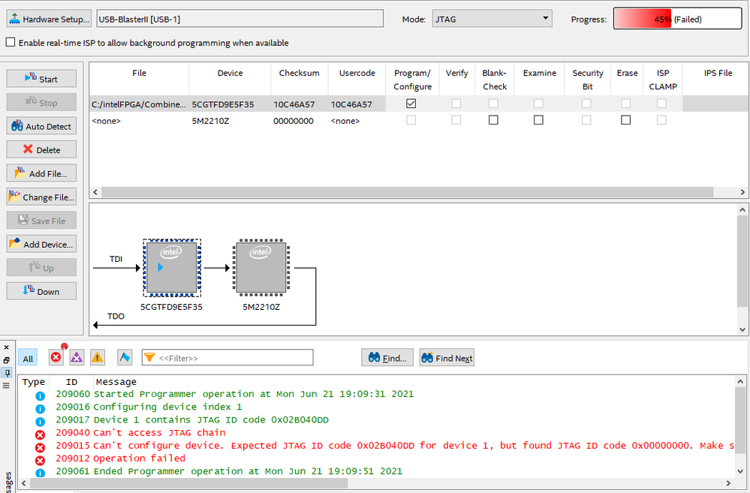Uncheck Program/Configure for 5CGTFD9E5F35
The image size is (750, 493).
(x=411, y=104)
